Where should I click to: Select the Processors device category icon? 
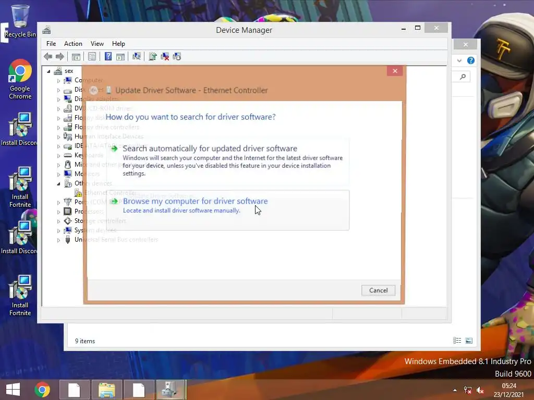coord(68,211)
